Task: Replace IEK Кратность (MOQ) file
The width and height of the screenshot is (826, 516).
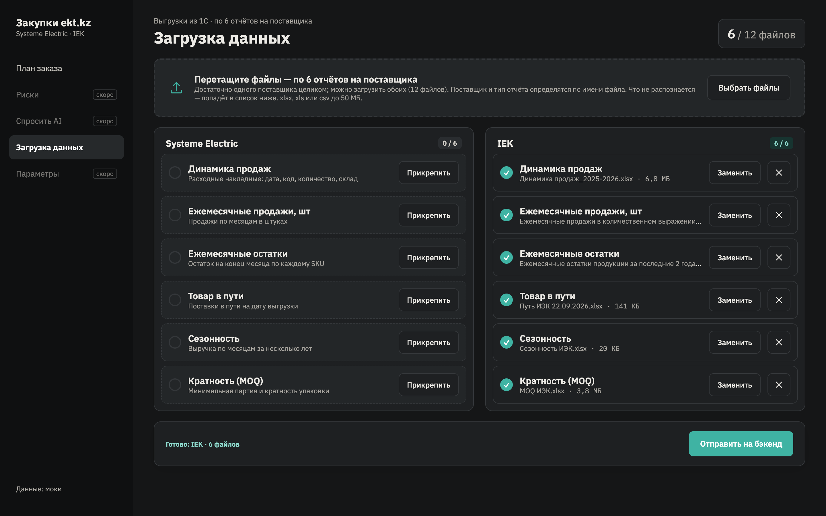Action: point(735,385)
